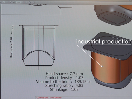Click the zoom out minus button
The image size is (132, 99).
coord(11,2)
